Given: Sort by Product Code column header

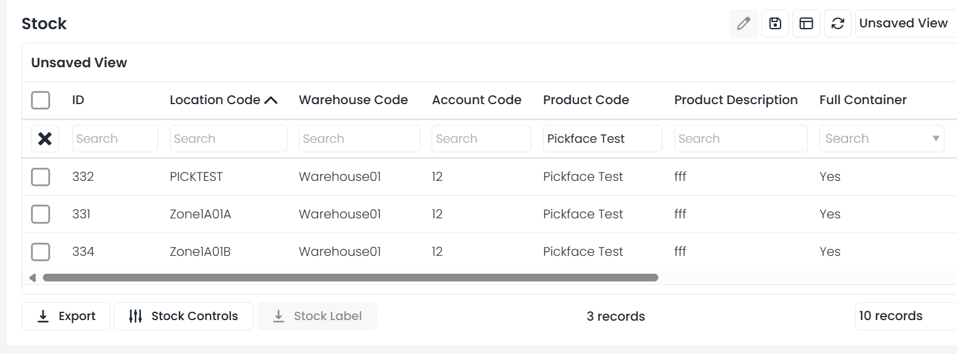Looking at the screenshot, I should click(x=586, y=100).
